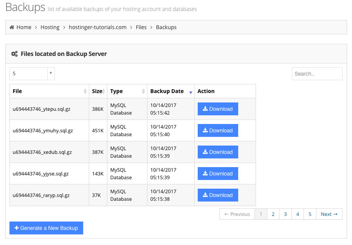Focus the Search input field

(317, 74)
